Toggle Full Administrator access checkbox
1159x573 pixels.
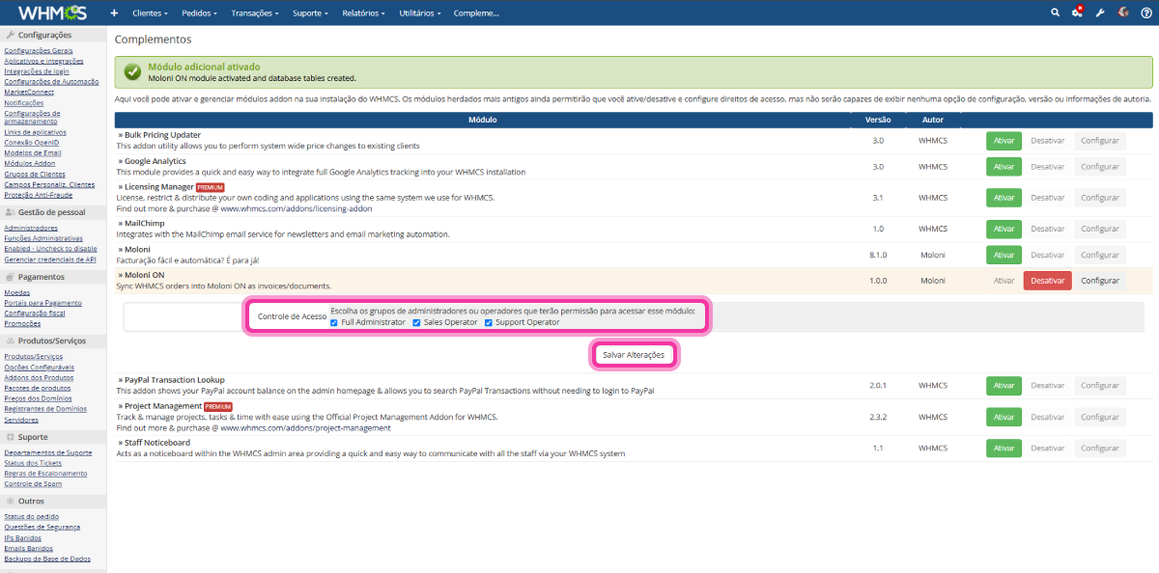click(334, 322)
